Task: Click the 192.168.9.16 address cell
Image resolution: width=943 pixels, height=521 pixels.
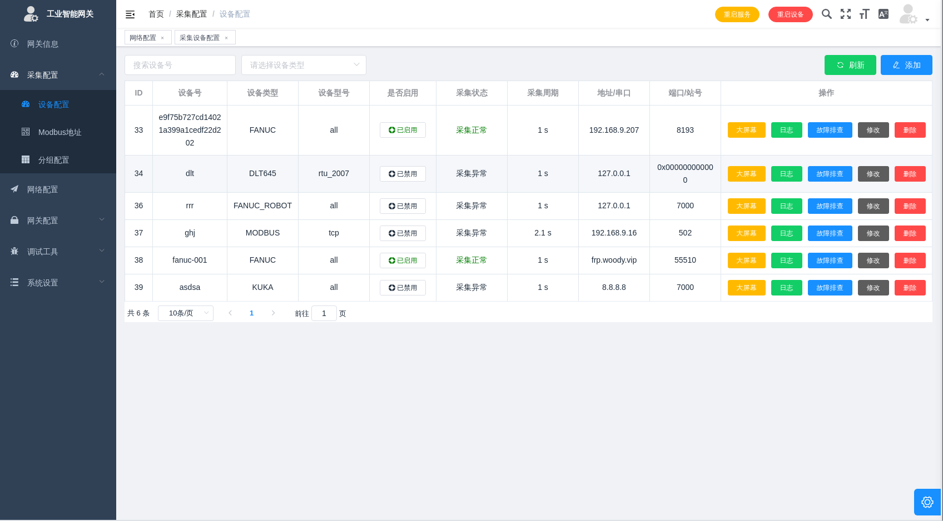Action: tap(614, 233)
